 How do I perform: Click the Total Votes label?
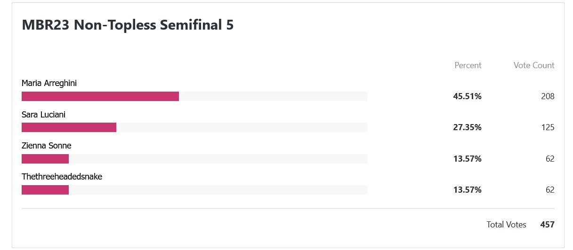tap(506, 225)
